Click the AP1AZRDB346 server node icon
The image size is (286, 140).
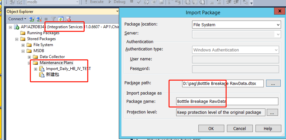(x=17, y=27)
